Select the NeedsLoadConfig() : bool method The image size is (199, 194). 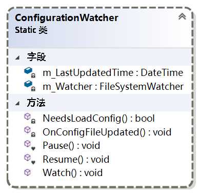tap(98, 119)
